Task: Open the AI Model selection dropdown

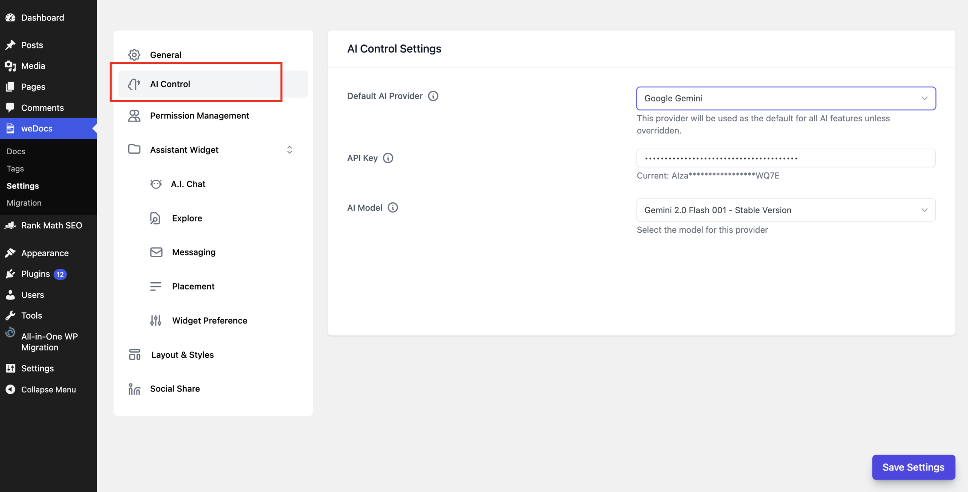Action: point(786,210)
